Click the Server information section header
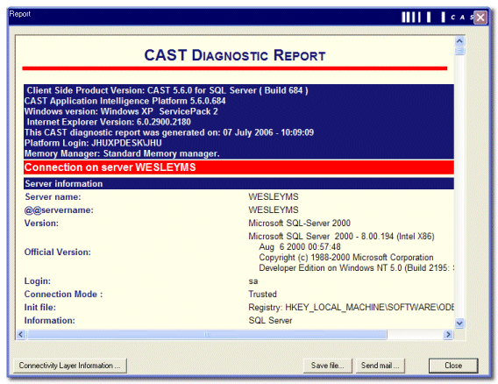Viewport: 498px width, 384px height. click(x=238, y=183)
